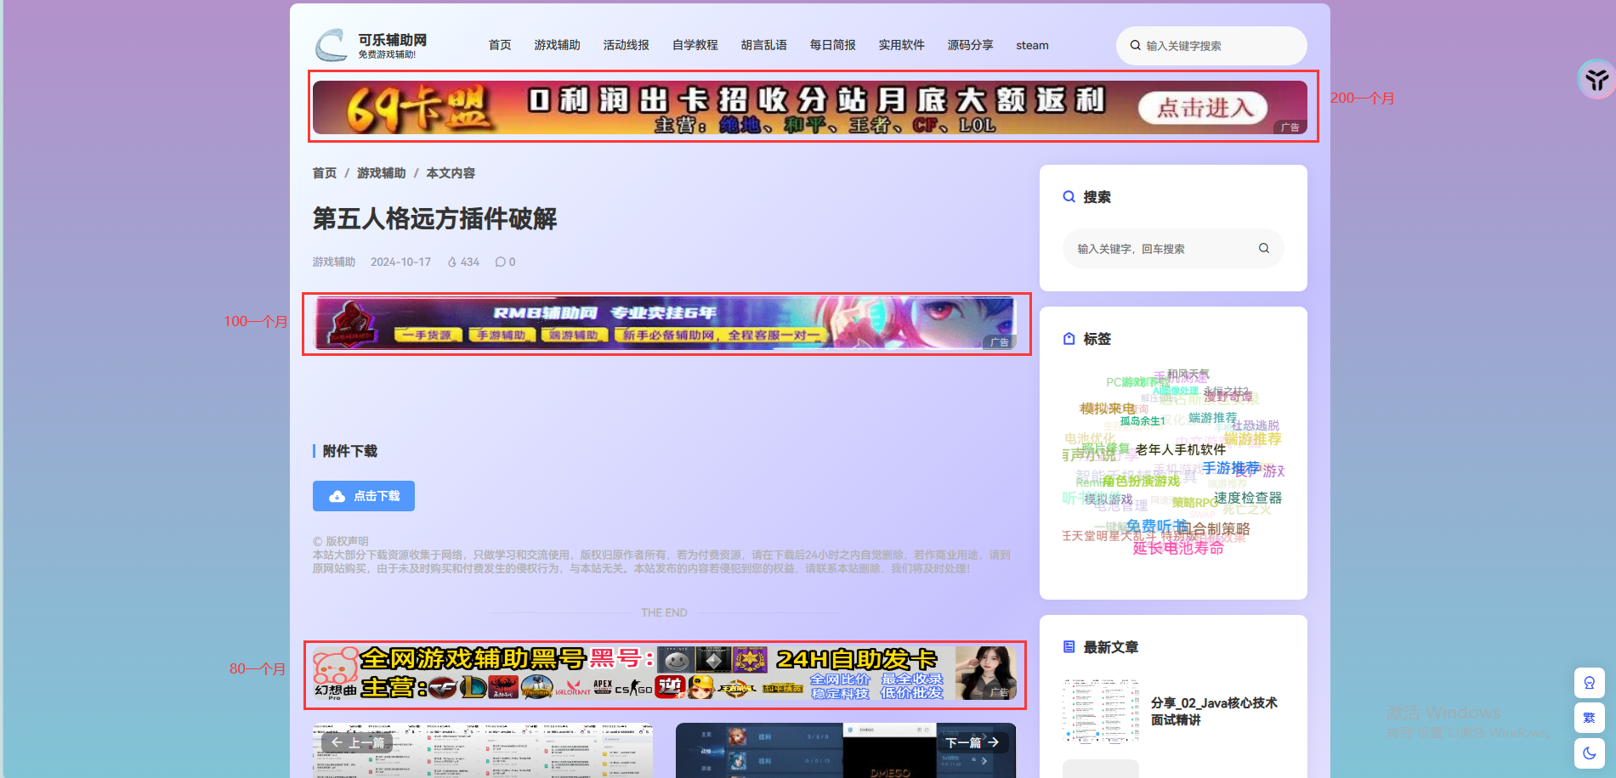Click the 标签 widget tag icon
This screenshot has height=778, width=1616.
(x=1069, y=338)
